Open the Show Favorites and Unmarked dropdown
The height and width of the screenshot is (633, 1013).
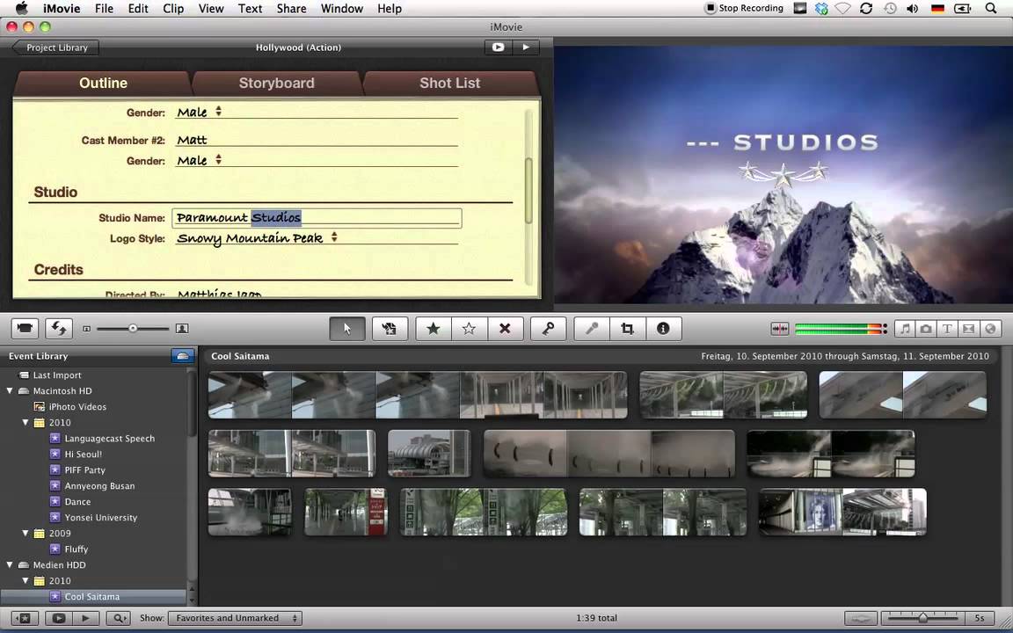(235, 618)
